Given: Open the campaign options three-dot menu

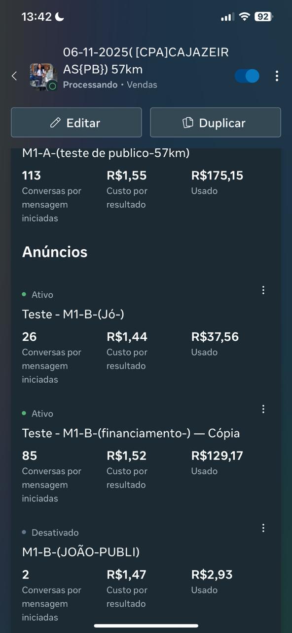Looking at the screenshot, I should 278,76.
